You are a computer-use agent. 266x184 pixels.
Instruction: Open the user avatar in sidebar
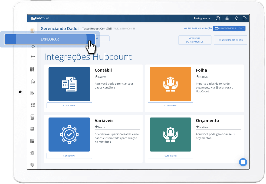(32, 31)
